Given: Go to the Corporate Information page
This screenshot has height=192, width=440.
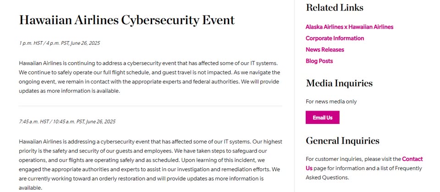Looking at the screenshot, I should point(335,38).
